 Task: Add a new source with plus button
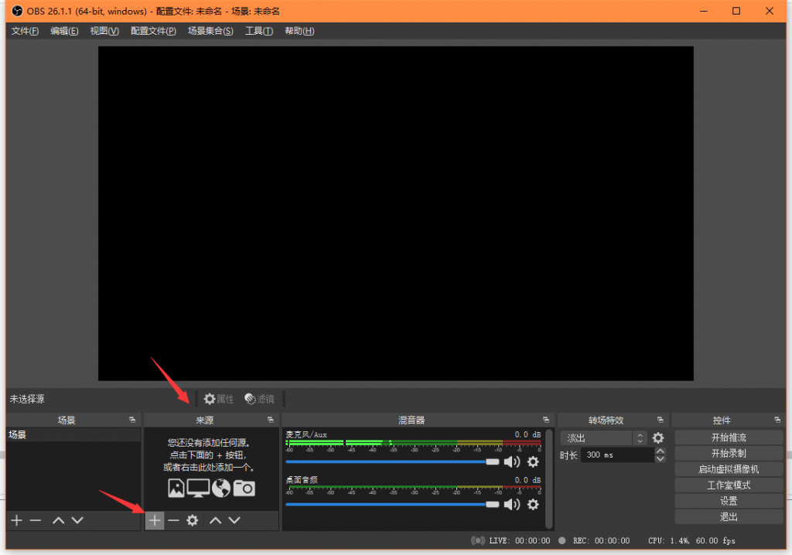point(155,520)
